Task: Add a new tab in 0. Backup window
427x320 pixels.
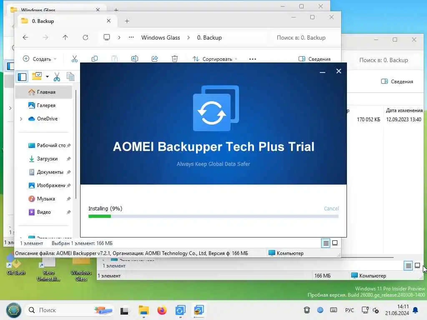Action: click(x=127, y=21)
